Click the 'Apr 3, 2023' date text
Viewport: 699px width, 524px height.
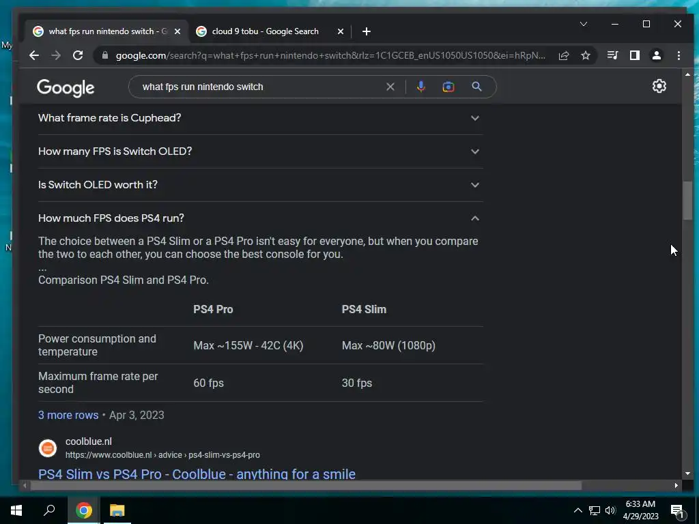(137, 416)
